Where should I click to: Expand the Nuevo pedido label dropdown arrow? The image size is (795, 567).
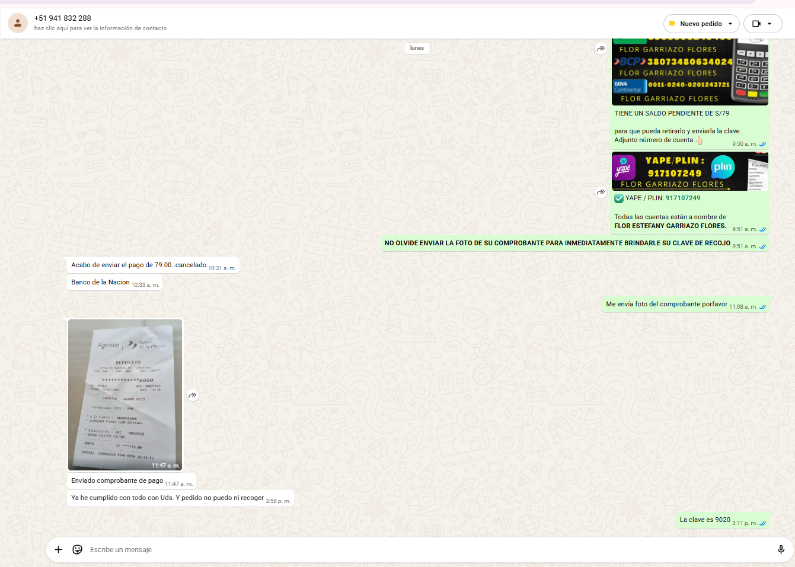[x=730, y=24]
